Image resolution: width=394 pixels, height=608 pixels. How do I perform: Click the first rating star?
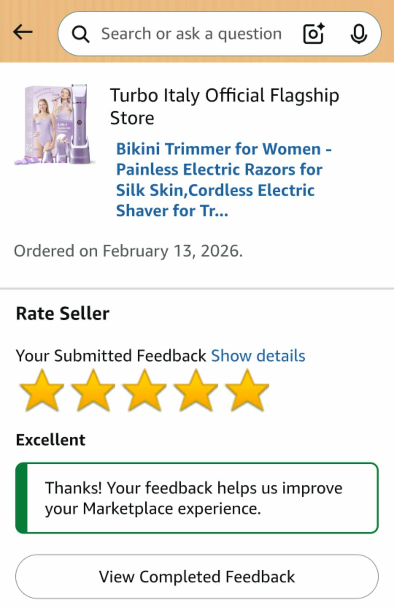pos(42,391)
